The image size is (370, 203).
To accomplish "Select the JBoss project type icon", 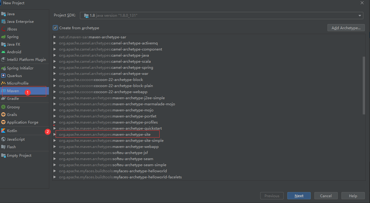I will (x=3, y=29).
